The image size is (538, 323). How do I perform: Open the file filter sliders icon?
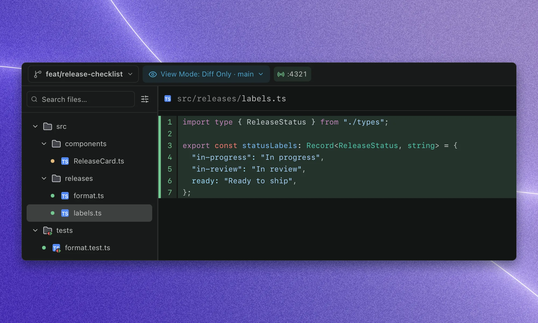click(145, 99)
